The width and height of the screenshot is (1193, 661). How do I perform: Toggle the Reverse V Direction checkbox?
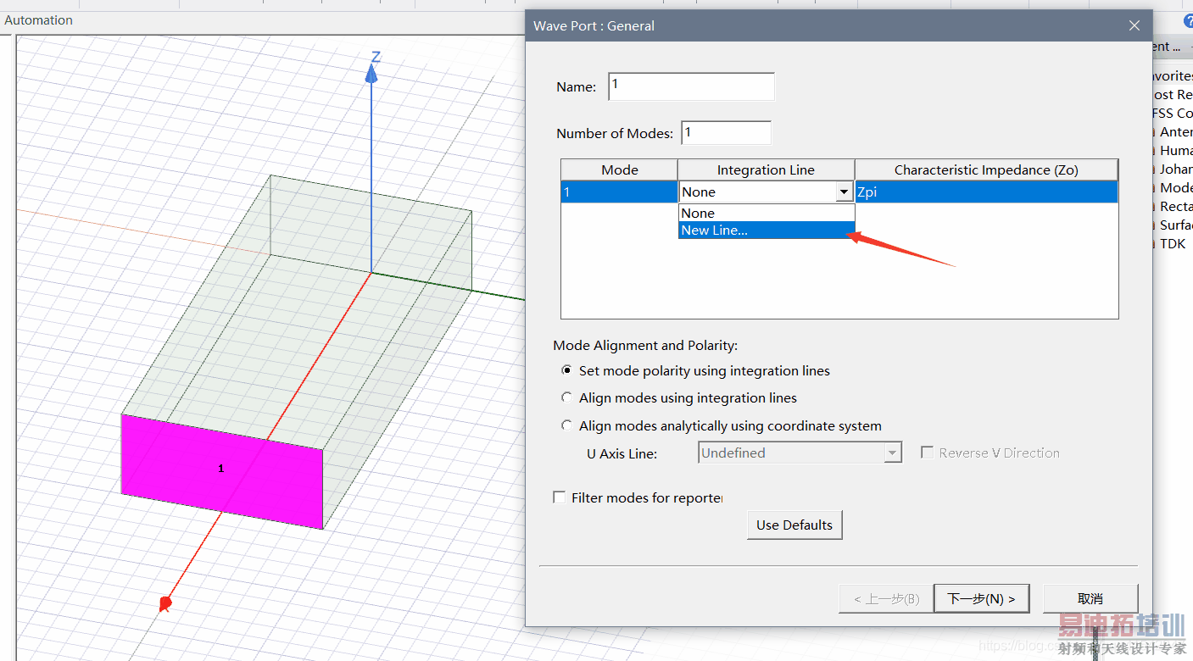pyautogui.click(x=927, y=453)
